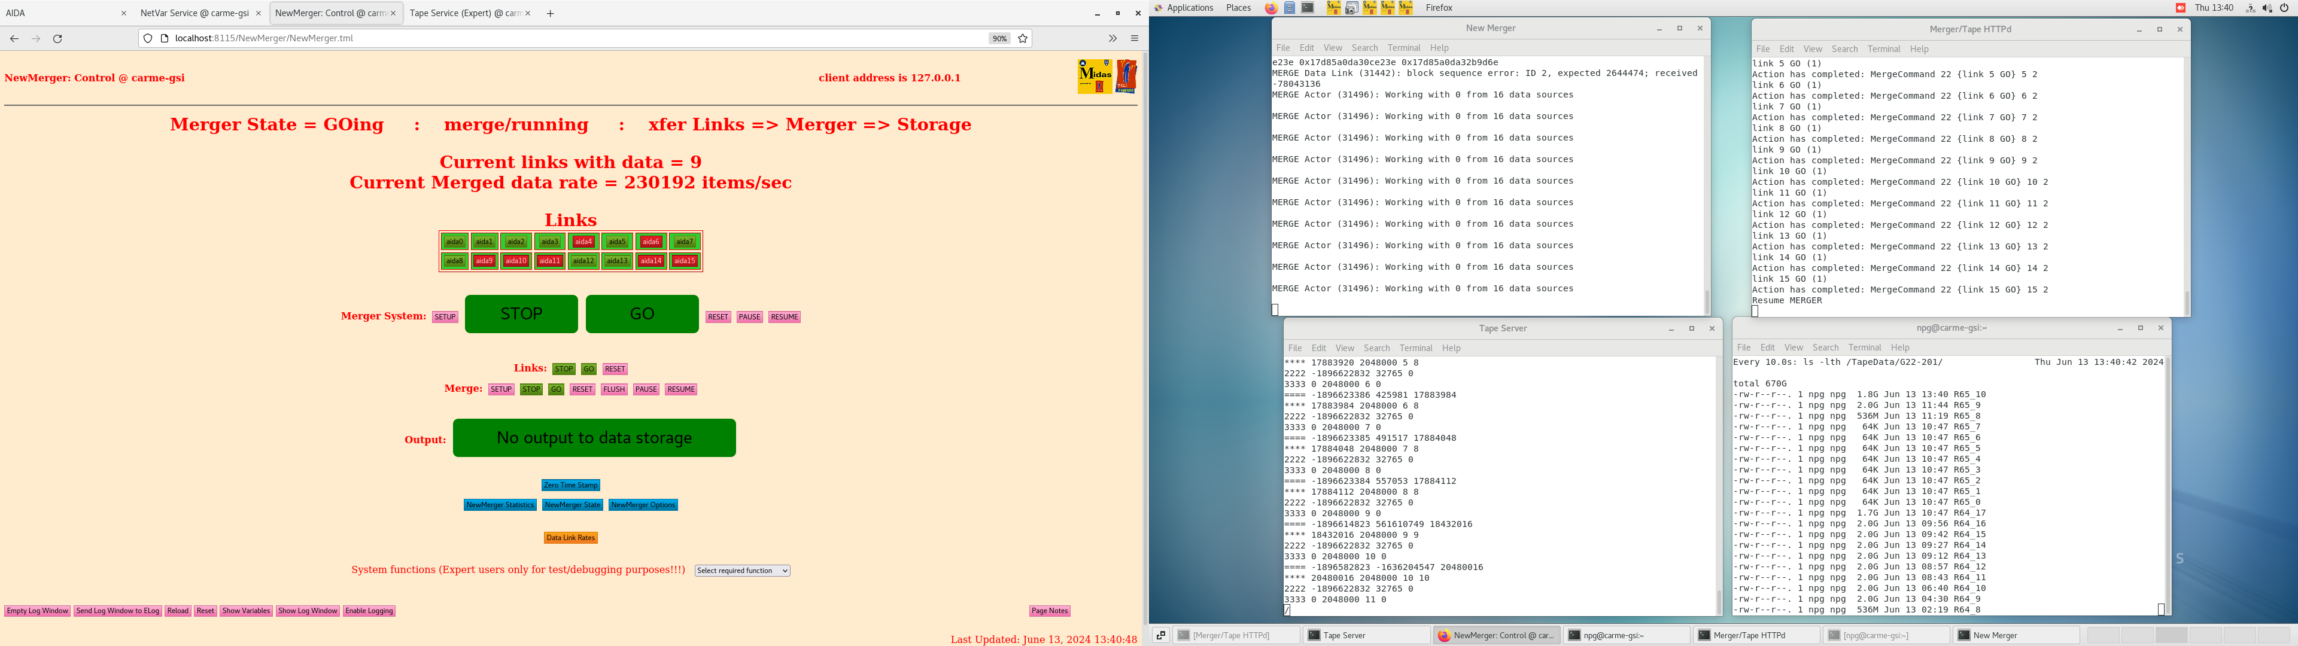Screen dimensions: 2298x646
Task: Click the Midas logo on the page
Action: click(1094, 77)
